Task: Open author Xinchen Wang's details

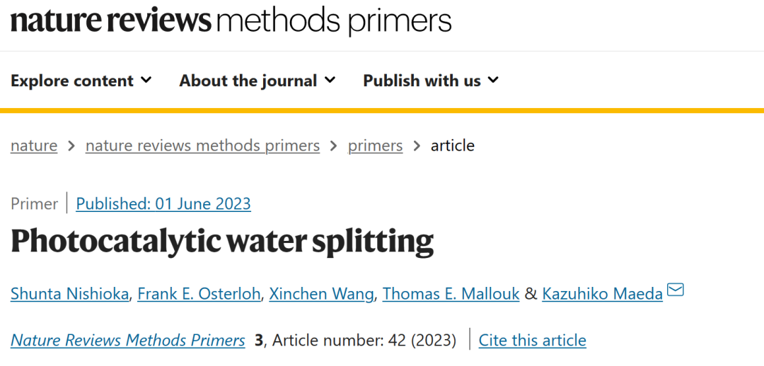Action: click(x=322, y=293)
